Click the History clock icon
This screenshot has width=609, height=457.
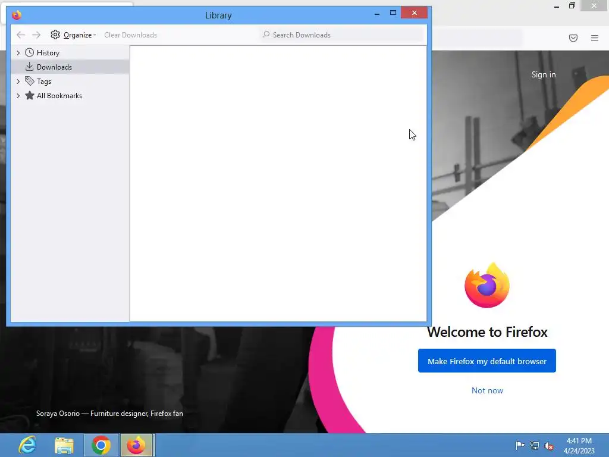(30, 52)
